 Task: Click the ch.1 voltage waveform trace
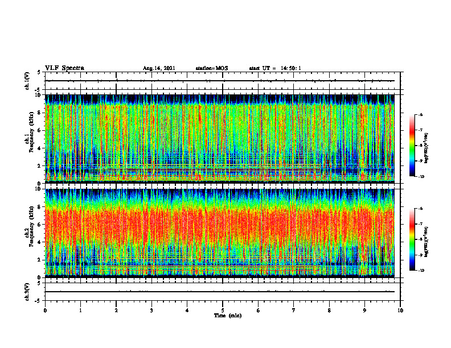point(219,81)
